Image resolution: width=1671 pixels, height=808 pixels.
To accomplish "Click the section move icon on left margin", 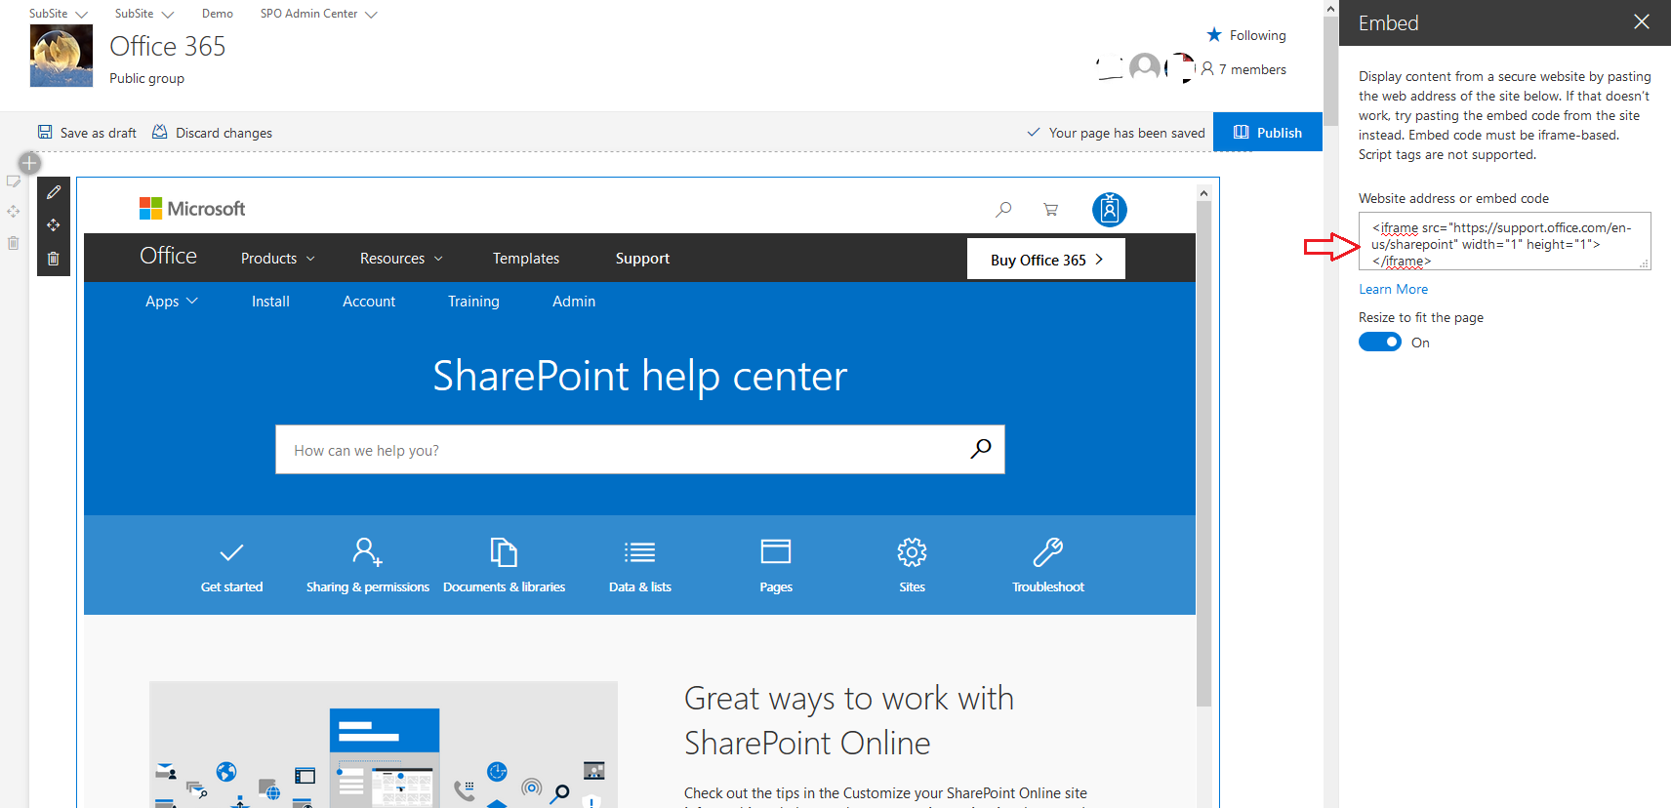I will (x=14, y=212).
